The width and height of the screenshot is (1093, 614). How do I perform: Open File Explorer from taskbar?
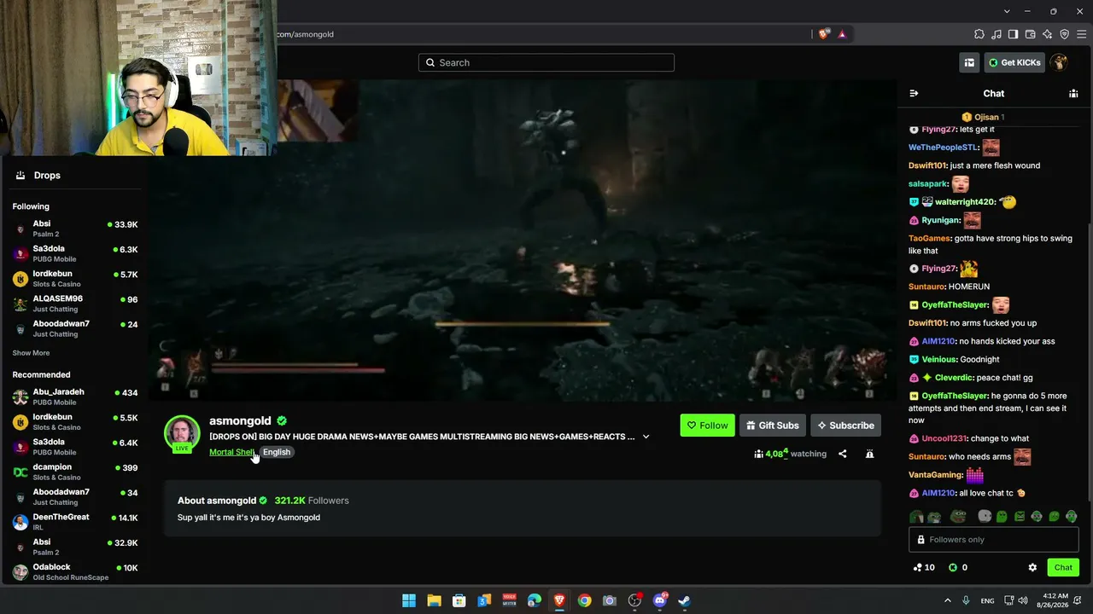pos(434,600)
